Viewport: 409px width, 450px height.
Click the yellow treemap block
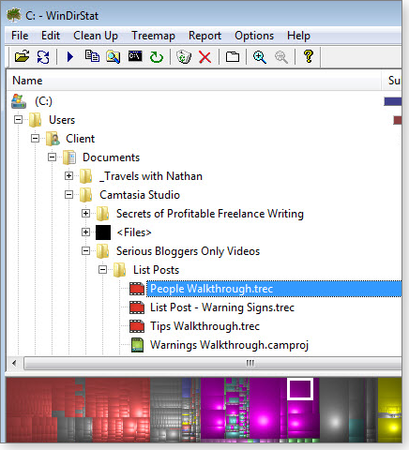coord(389,410)
